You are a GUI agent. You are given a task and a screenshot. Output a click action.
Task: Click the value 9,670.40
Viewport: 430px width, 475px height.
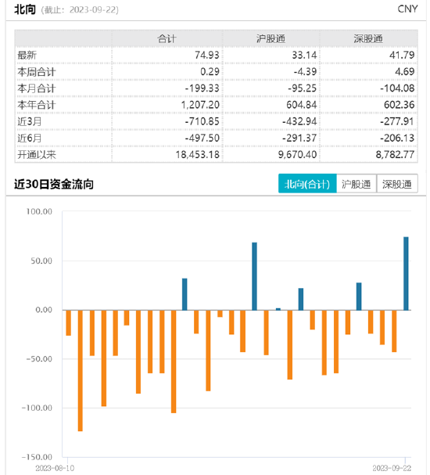point(297,154)
